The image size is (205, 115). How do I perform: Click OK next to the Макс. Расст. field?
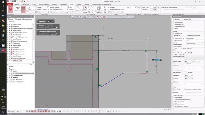point(159,7)
